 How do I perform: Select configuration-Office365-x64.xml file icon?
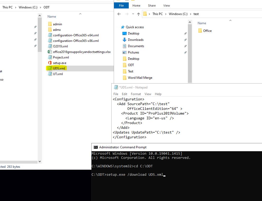pyautogui.click(x=50, y=35)
